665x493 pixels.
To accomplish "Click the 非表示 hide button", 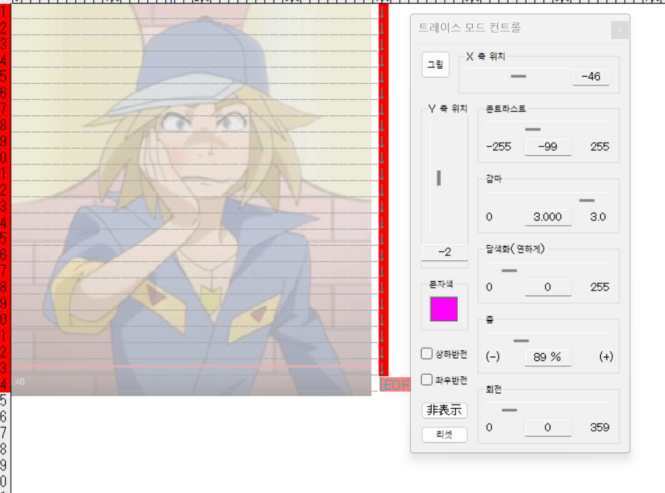I will (x=444, y=410).
